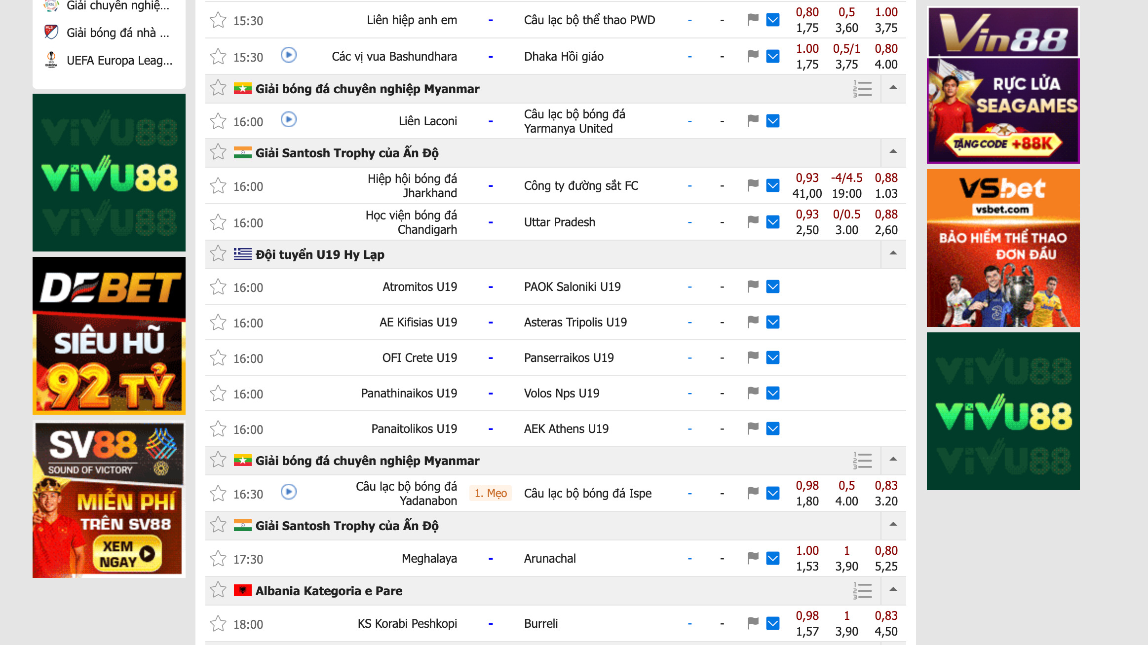1148x645 pixels.
Task: Toggle checkbox for KS Korabi Peshkopi match
Action: point(773,623)
